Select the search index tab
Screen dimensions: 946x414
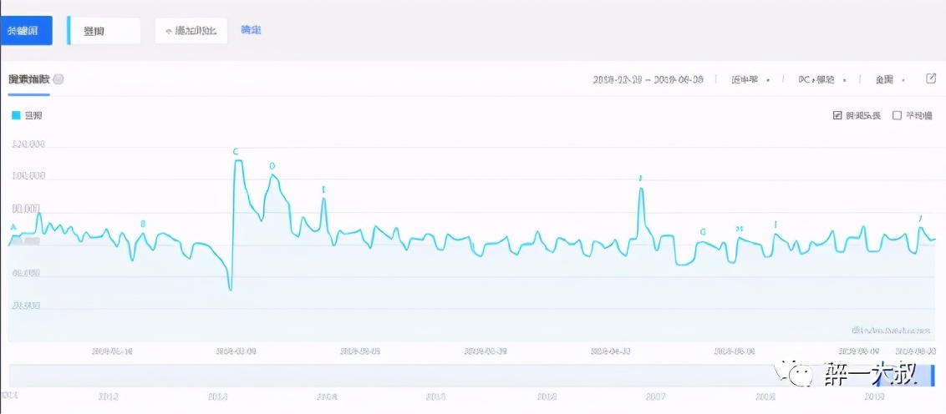coord(28,79)
